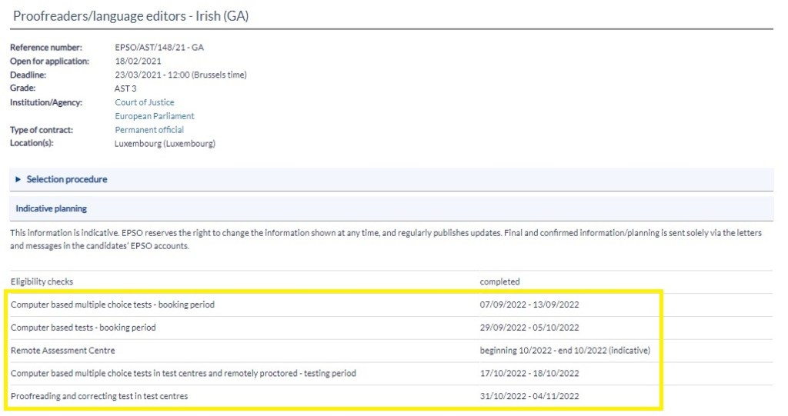This screenshot has height=416, width=788.
Task: Select Computer based multiple choice tests booking row
Action: [x=112, y=305]
